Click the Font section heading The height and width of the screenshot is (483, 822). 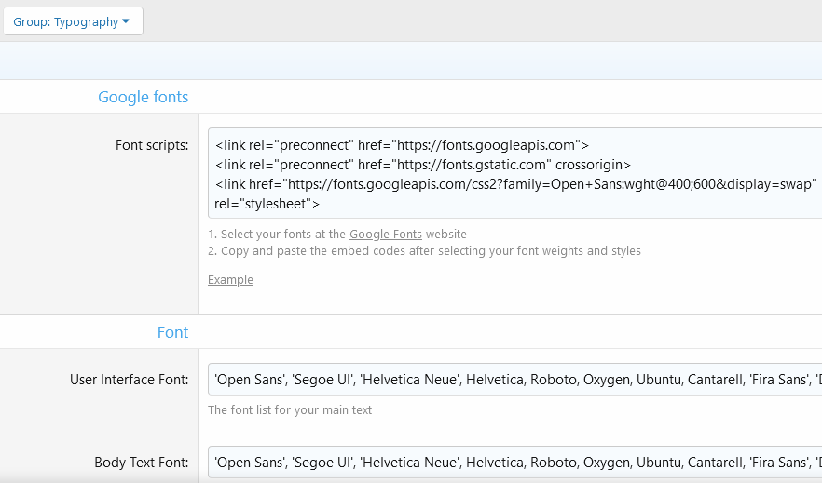(172, 332)
